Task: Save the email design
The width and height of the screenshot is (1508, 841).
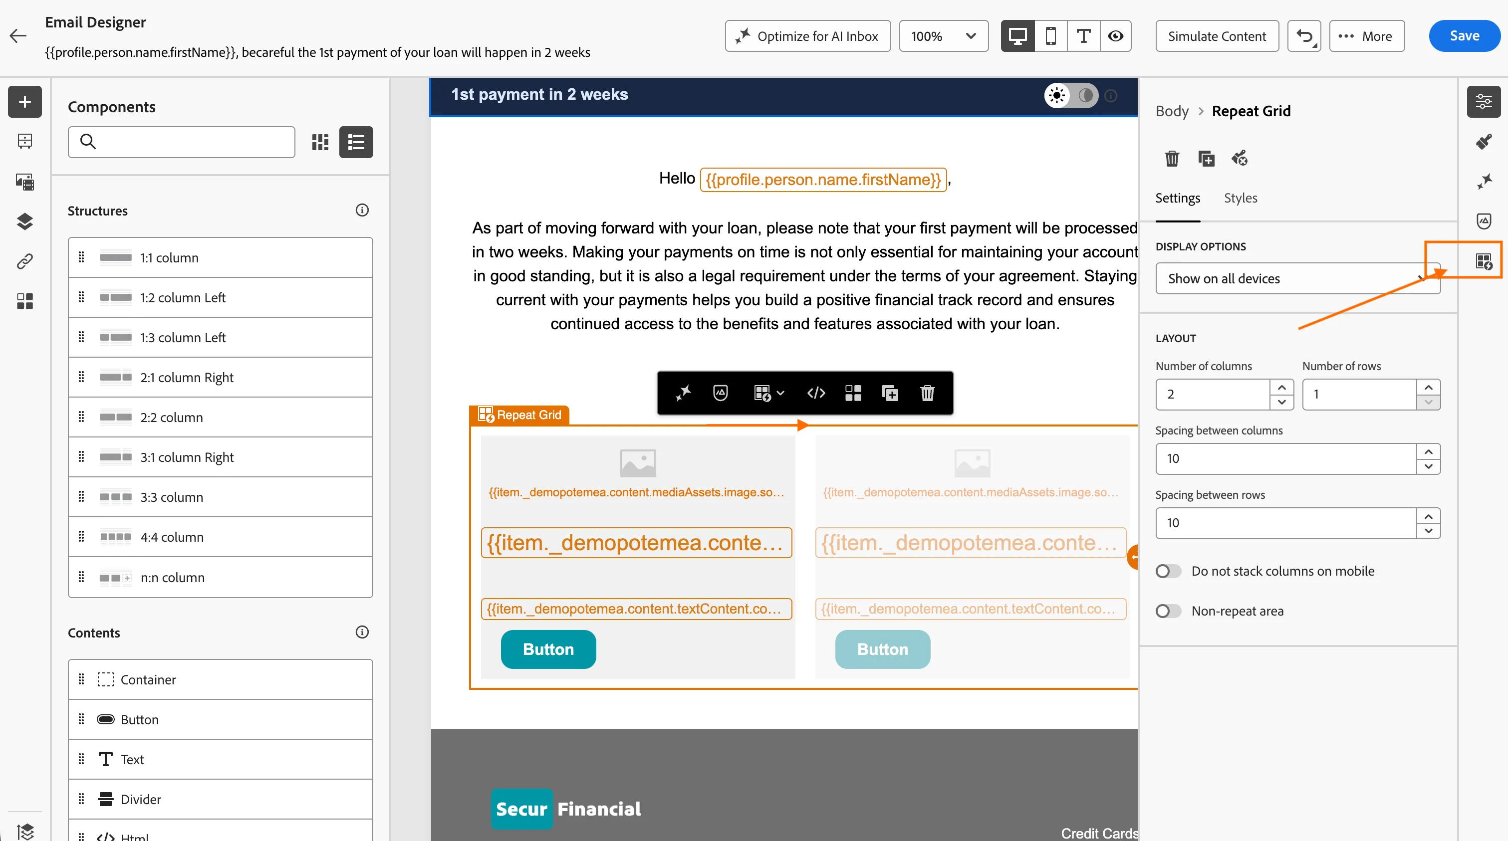Action: (x=1464, y=36)
